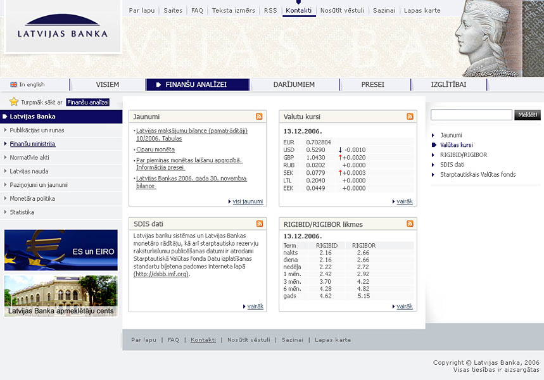Expand the Statistika sidebar section
Screen dimensions: 544x380
22,212
